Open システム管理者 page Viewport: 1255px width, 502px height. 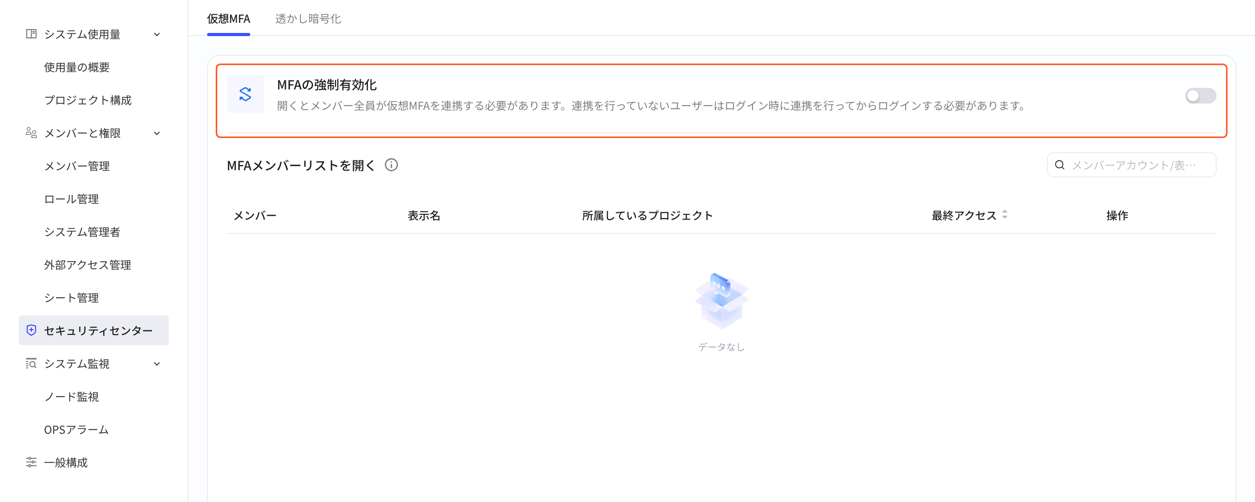pyautogui.click(x=82, y=232)
